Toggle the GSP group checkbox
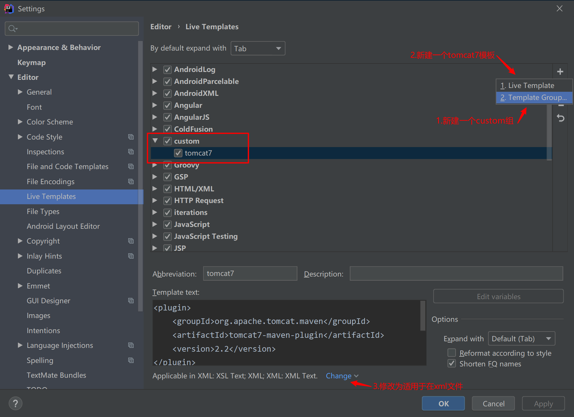The image size is (574, 417). point(168,177)
